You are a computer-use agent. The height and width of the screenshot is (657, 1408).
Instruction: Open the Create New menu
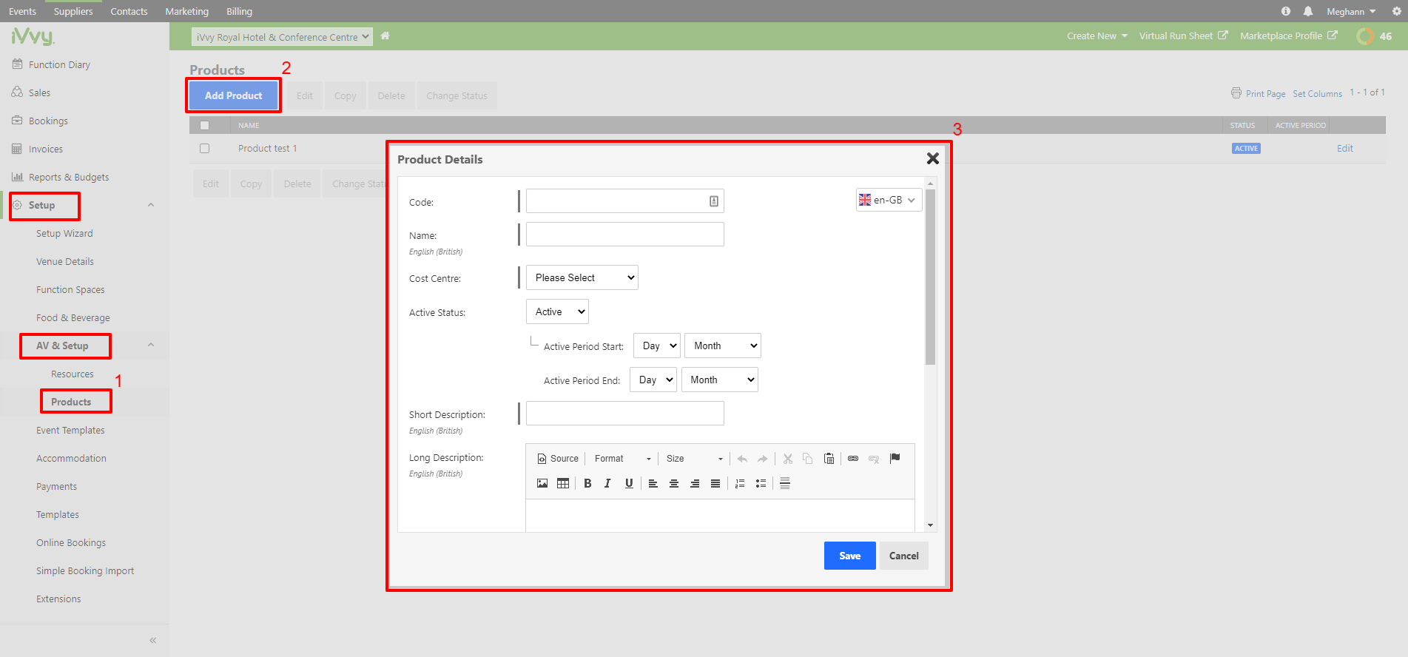pos(1097,36)
